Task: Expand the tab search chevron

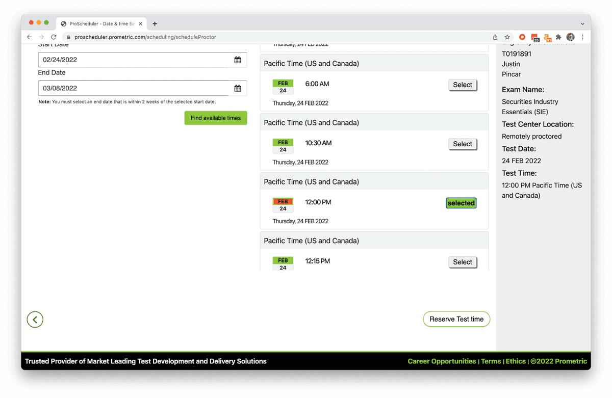Action: coord(582,23)
